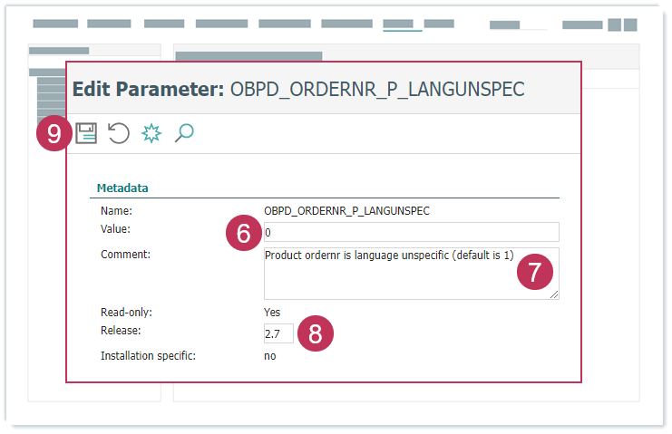
Task: Focus the Value input field
Action: [x=410, y=232]
